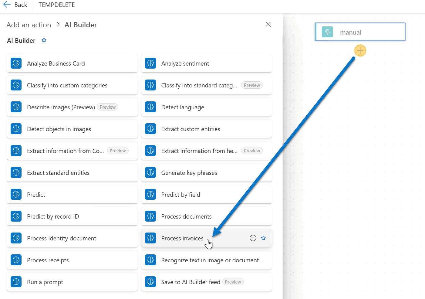Click the Run a prompt icon
Screen dimensions: 425x299
click(16, 282)
